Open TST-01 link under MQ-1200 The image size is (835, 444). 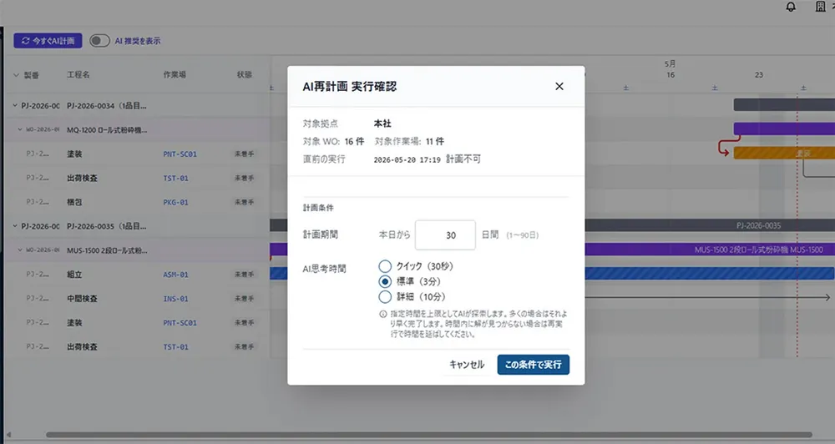(x=175, y=178)
